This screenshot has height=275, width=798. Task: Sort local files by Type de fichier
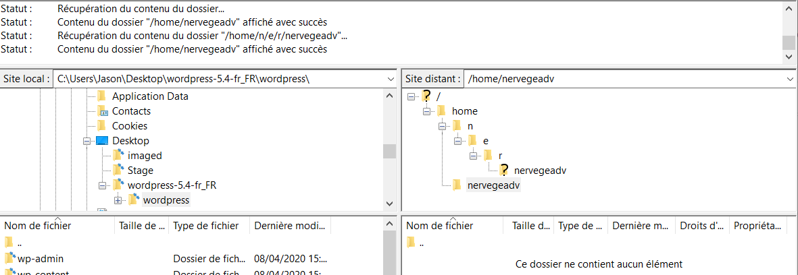coord(206,226)
